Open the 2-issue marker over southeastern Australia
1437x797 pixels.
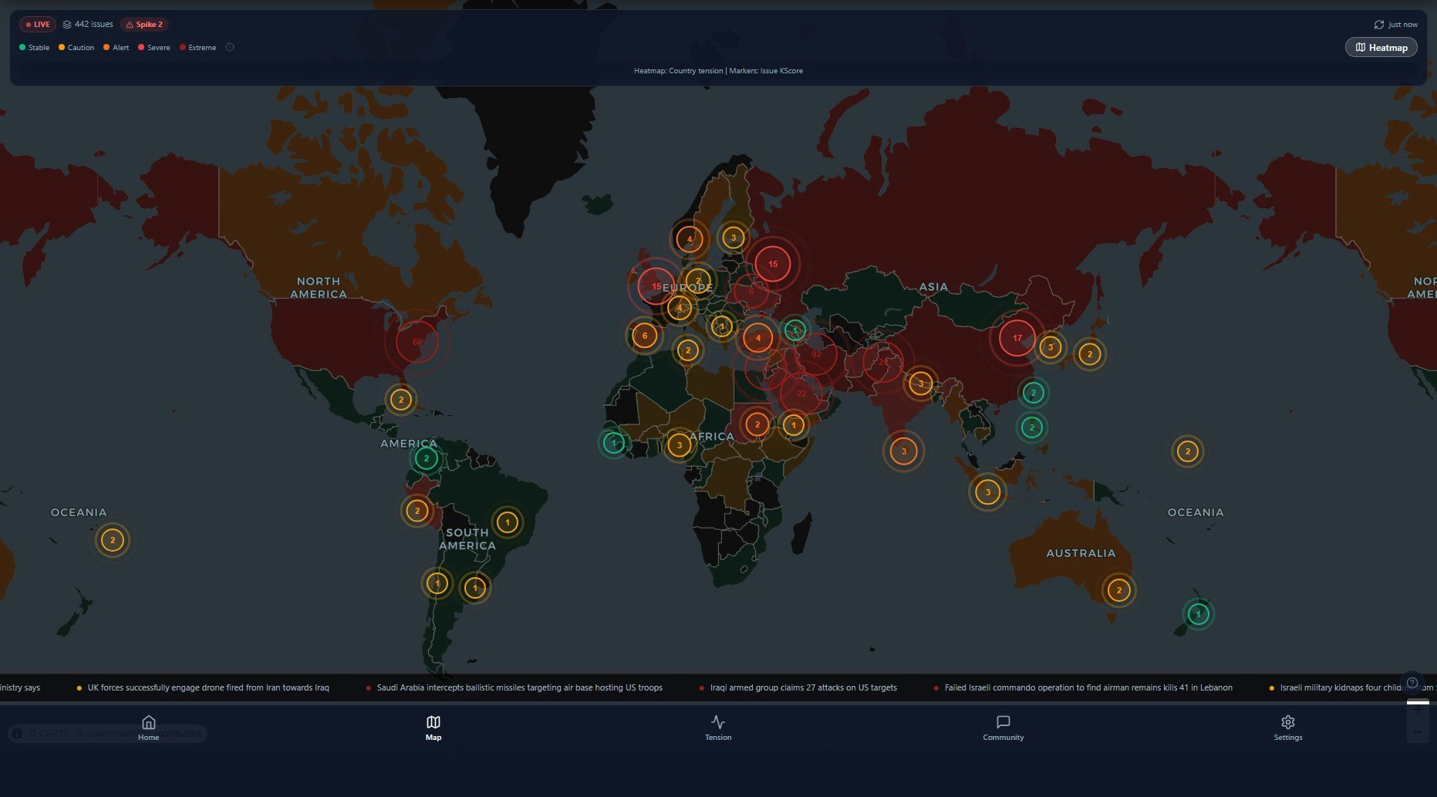(1119, 590)
